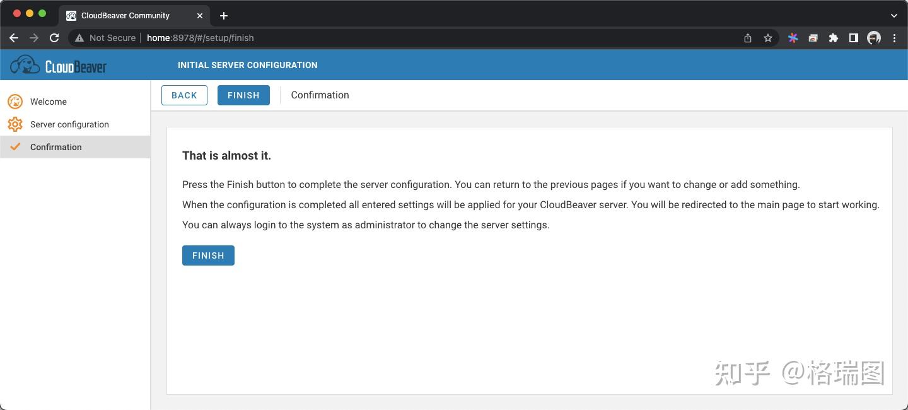
Task: Open a new browser tab
Action: pyautogui.click(x=224, y=15)
